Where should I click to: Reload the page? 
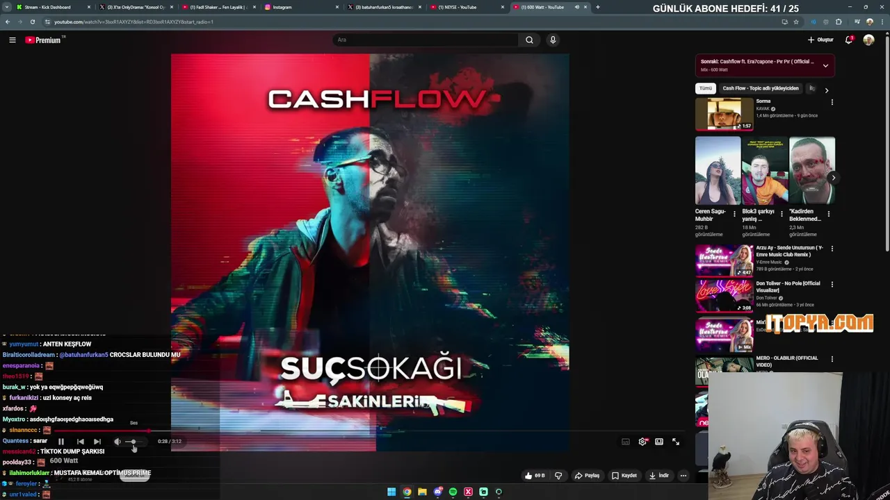click(32, 22)
